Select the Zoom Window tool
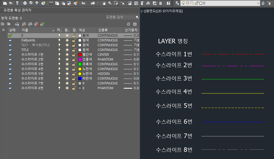This screenshot has height=159, width=274. 116,3
